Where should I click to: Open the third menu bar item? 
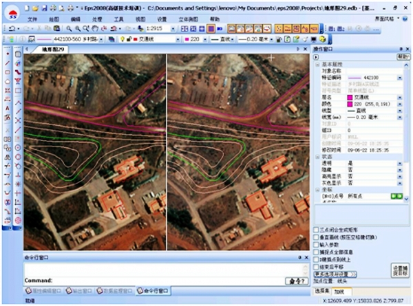[x=75, y=19]
